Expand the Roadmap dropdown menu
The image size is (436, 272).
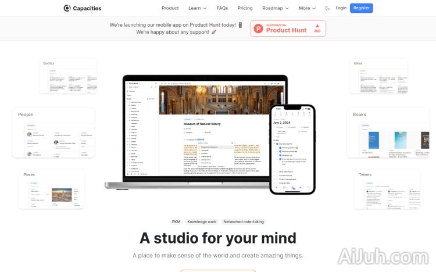(276, 8)
